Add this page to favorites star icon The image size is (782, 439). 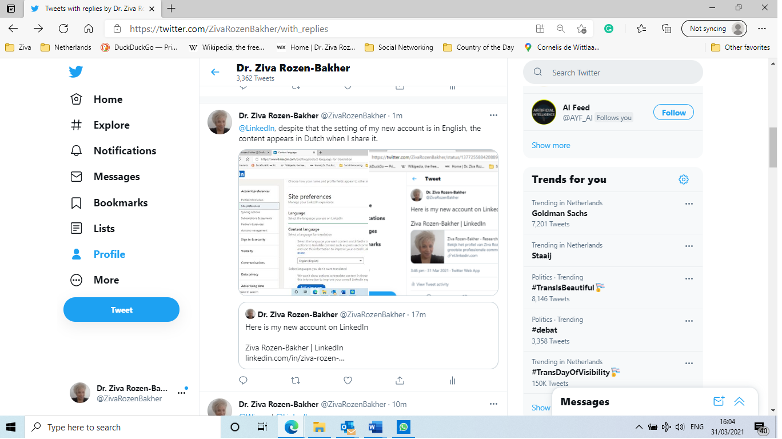click(581, 29)
